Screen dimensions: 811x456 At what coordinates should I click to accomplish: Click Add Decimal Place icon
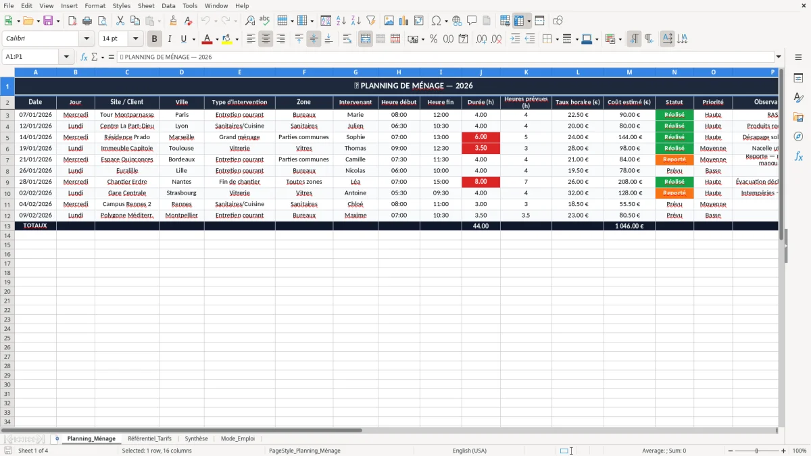[482, 39]
